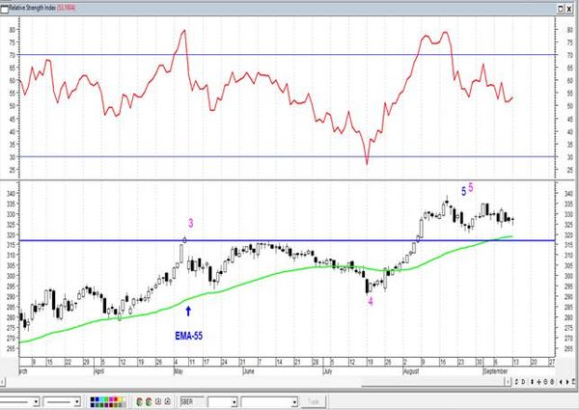Click the zoom-in plus magnifier icon in bottom scroll controls
579x410 pixels.
pyautogui.click(x=545, y=382)
